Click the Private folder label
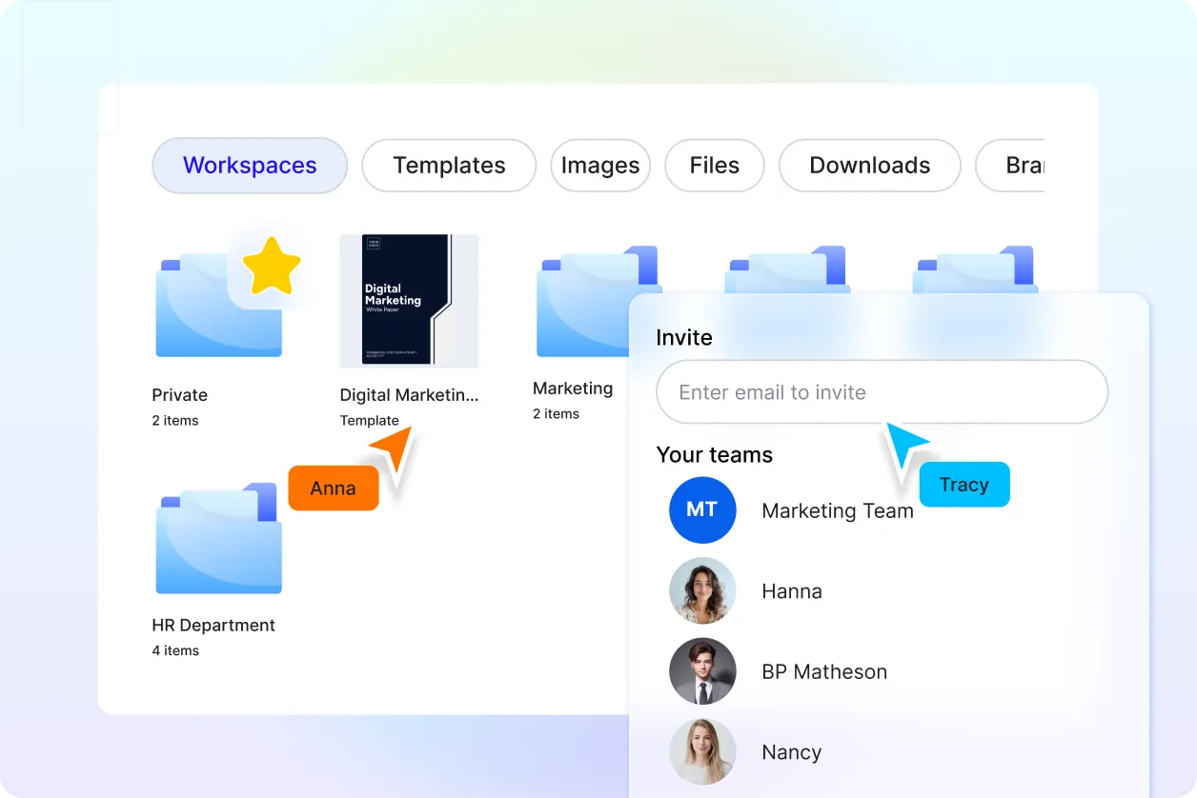This screenshot has height=798, width=1197. point(180,395)
